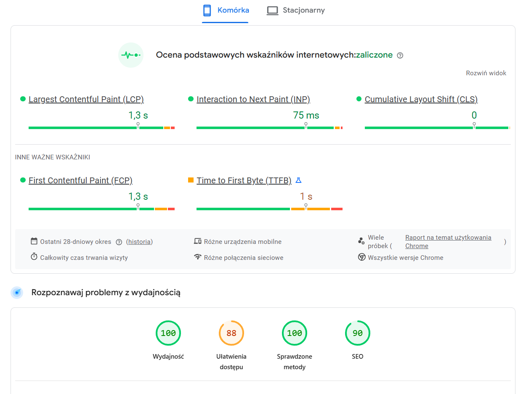Open Interaction to Next Paint (INP) link
The width and height of the screenshot is (526, 394).
click(253, 100)
